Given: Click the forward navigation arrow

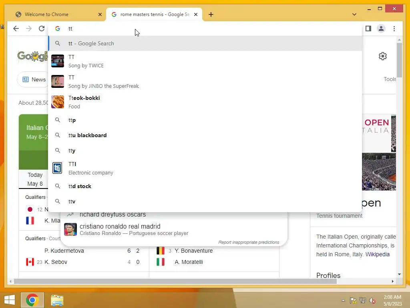Looking at the screenshot, I should pos(29,28).
